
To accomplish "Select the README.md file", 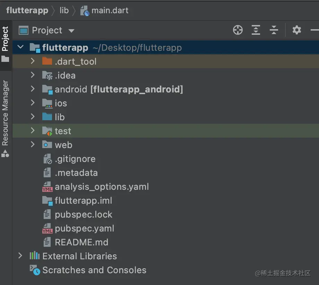I will (81, 242).
